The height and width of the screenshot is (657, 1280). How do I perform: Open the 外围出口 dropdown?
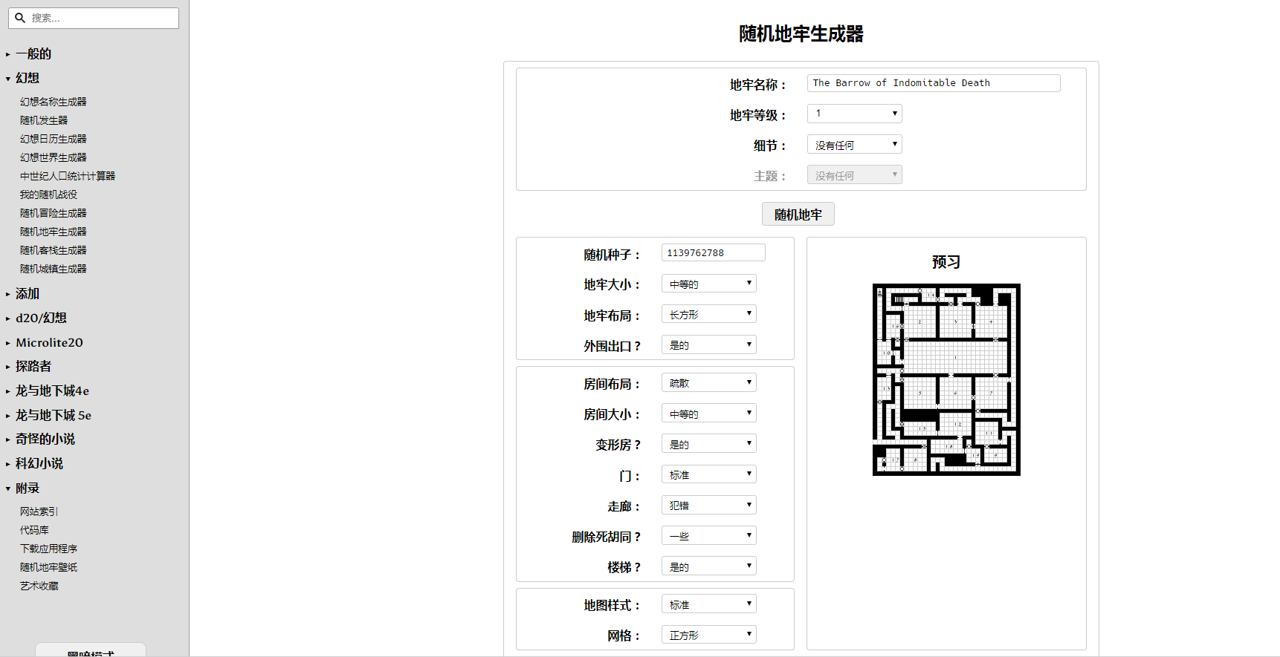click(x=709, y=344)
